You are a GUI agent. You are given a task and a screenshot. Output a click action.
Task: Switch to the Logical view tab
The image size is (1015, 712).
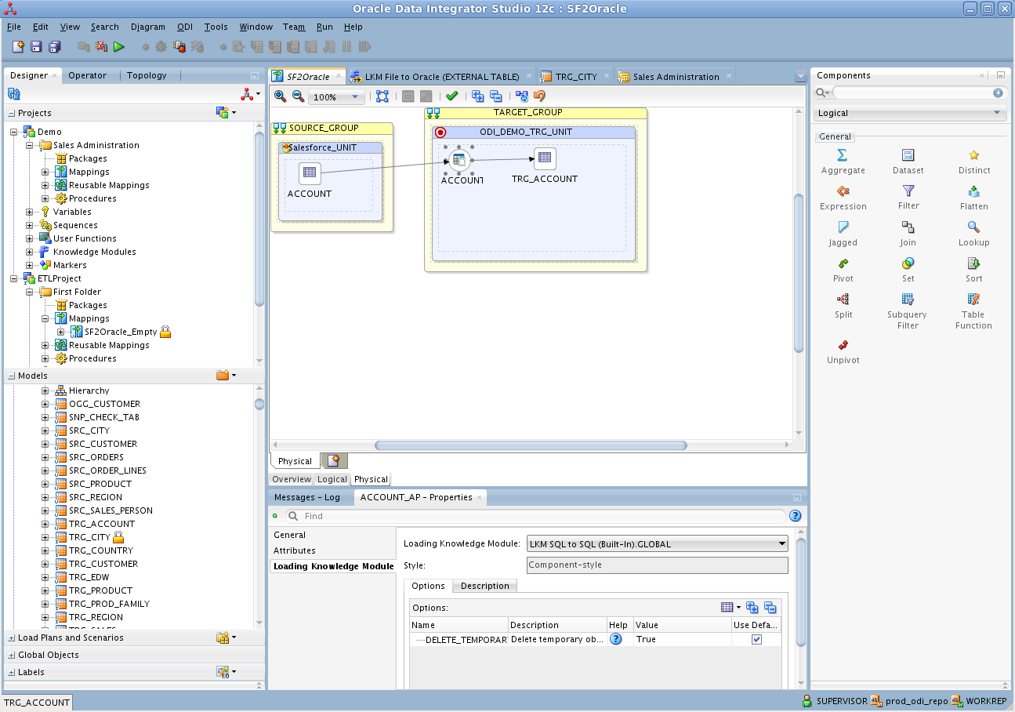tap(332, 479)
